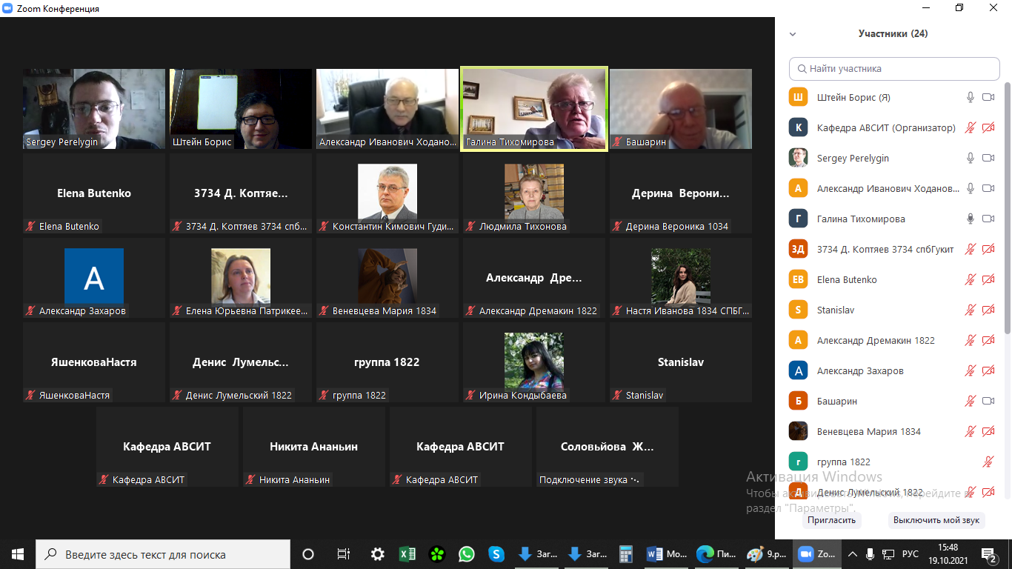1012x569 pixels.
Task: Click the camera icon next to Sergey Perelygin
Action: [988, 158]
